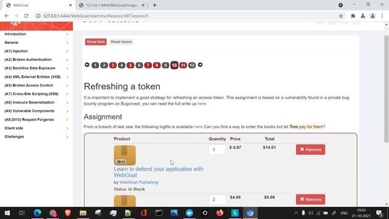This screenshot has height=219, width=389.
Task: Click the address bar URL
Action: tap(95, 16)
